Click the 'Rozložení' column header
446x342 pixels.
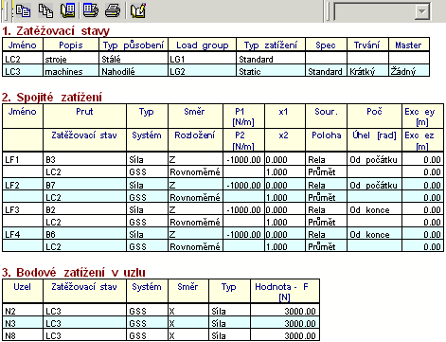(x=195, y=140)
